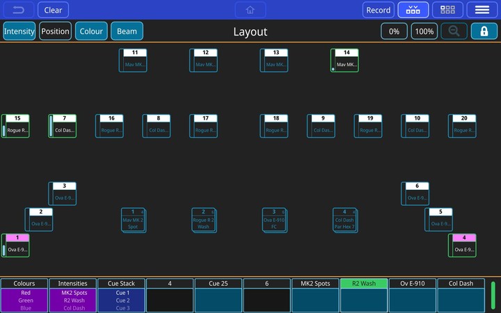The height and width of the screenshot is (313, 501).
Task: Select fixture 5 Ova E-9
Action: coord(438,219)
